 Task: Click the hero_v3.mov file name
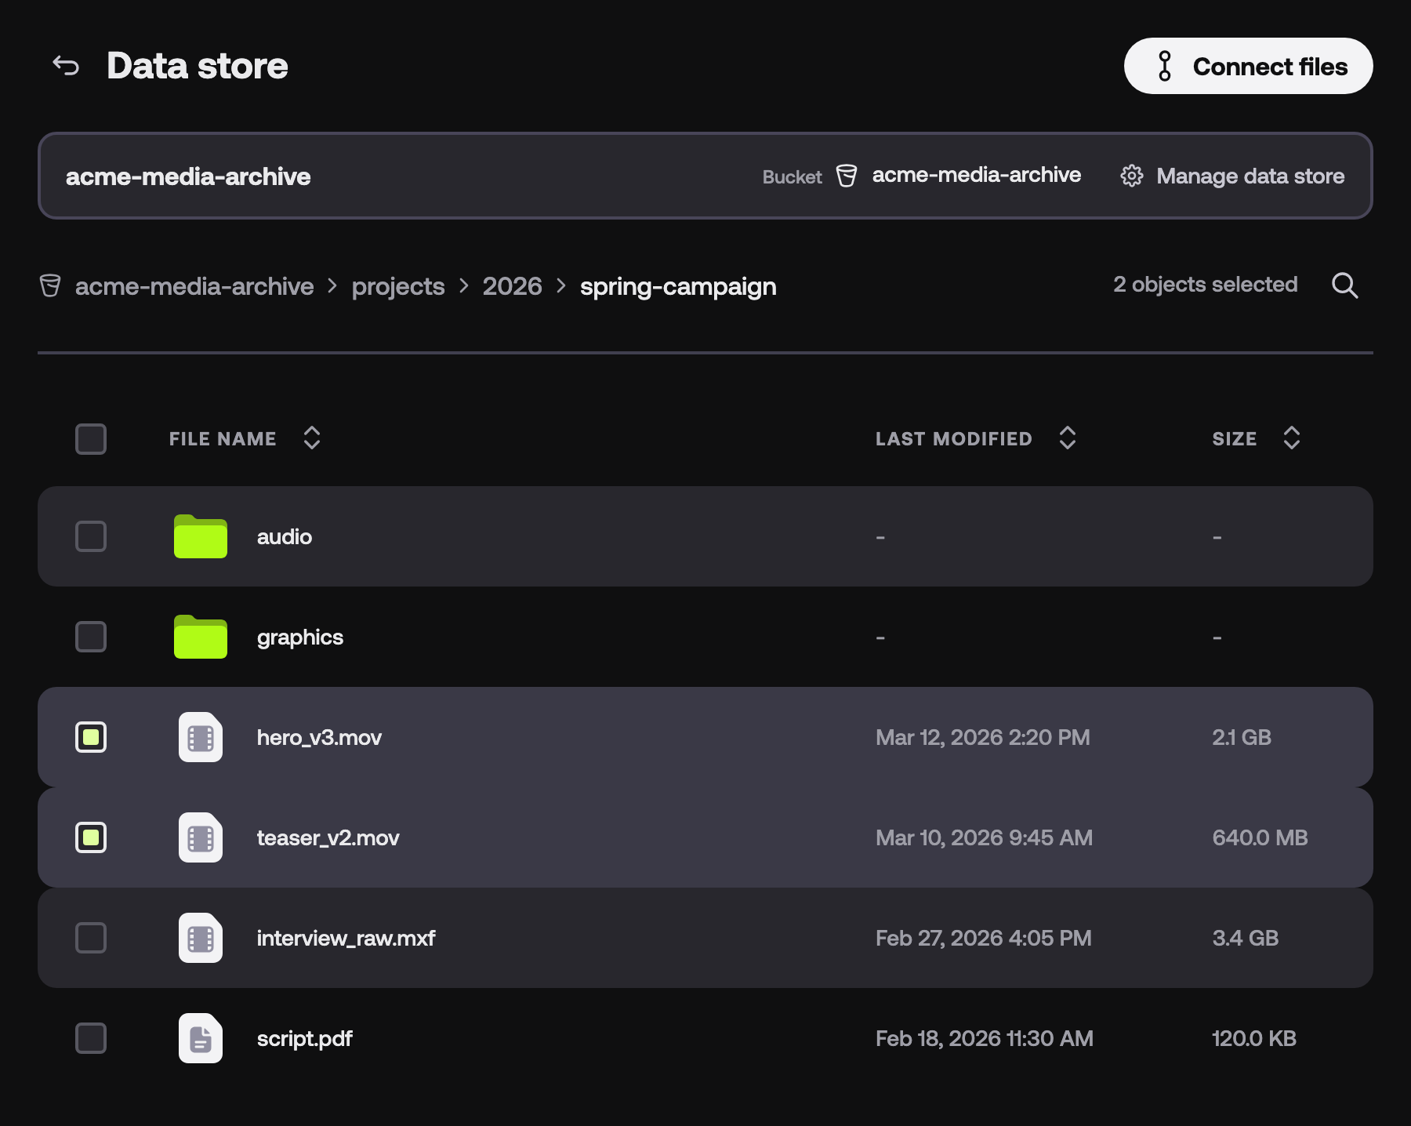319,738
